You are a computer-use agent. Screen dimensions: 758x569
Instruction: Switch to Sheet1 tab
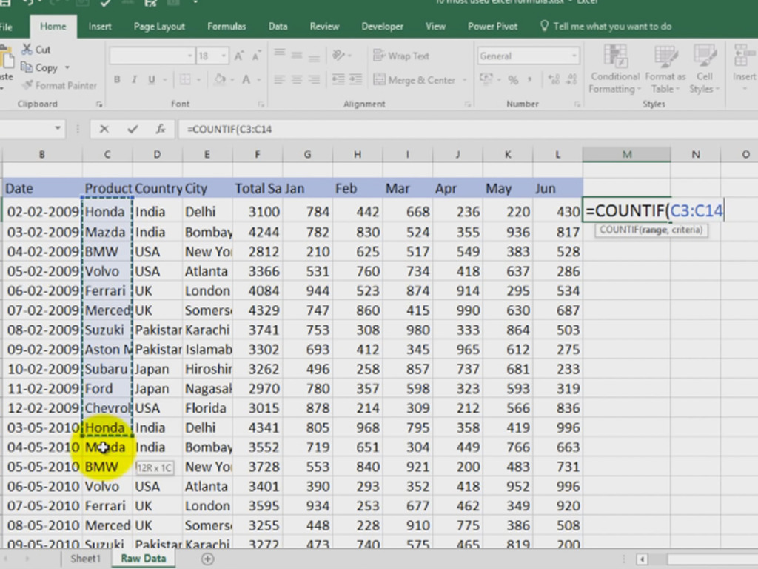tap(86, 559)
